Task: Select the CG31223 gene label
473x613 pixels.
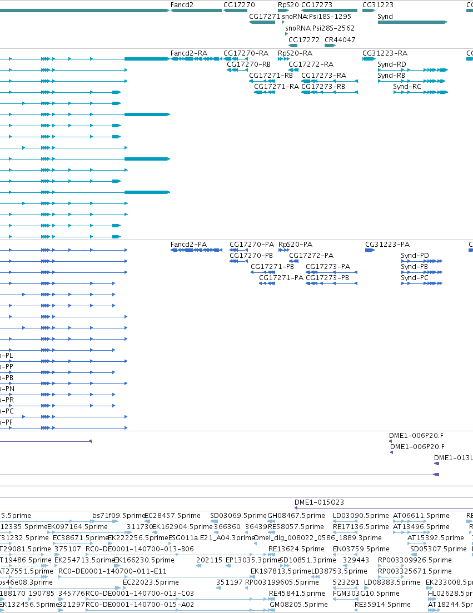Action: tap(378, 5)
